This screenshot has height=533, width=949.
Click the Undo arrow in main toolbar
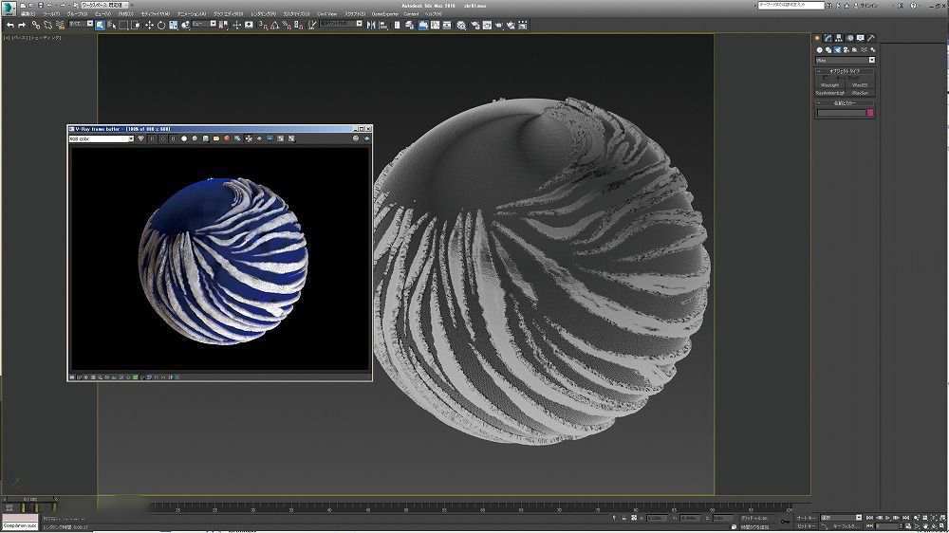[9, 25]
